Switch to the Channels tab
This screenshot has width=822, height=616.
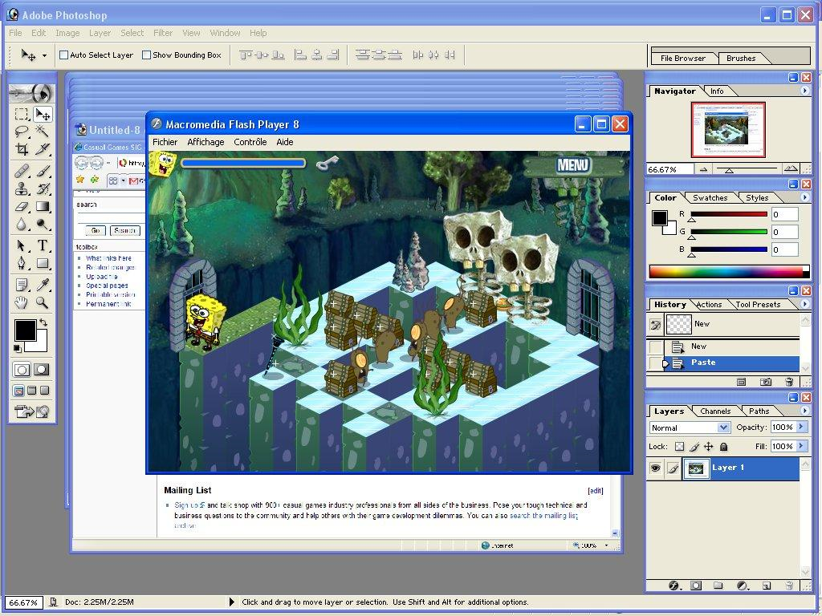point(715,411)
